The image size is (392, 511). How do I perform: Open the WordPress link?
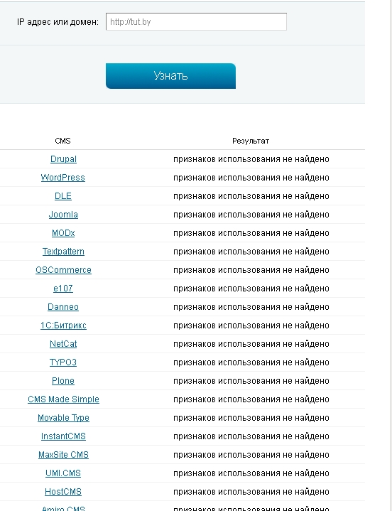(x=62, y=178)
